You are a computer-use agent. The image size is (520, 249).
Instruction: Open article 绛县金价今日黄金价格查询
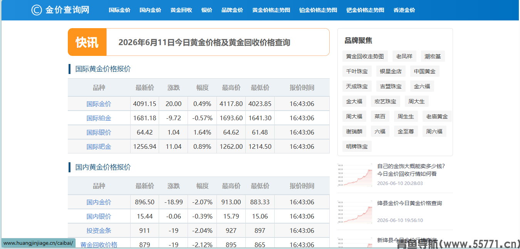tap(409, 203)
